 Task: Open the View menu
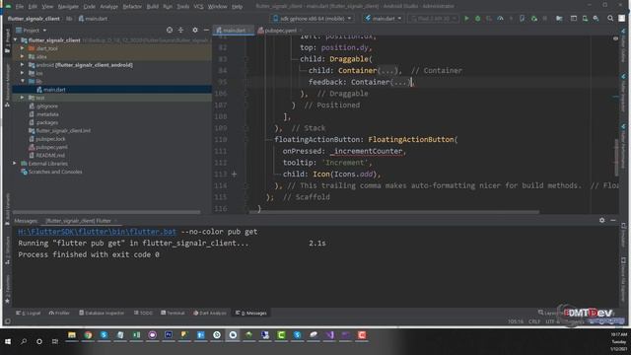pyautogui.click(x=47, y=7)
